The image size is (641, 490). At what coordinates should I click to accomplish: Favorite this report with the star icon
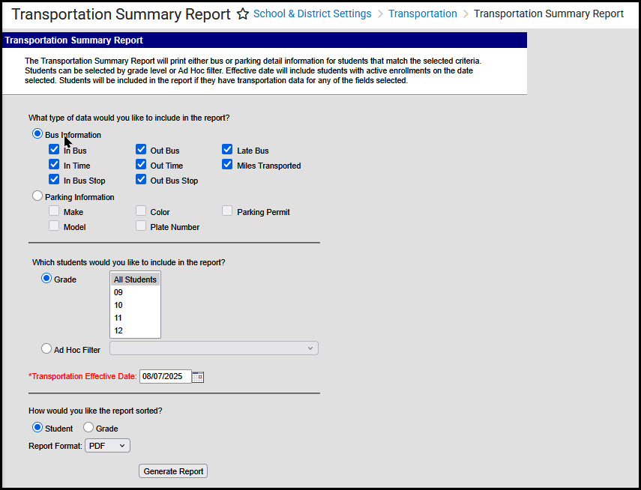(243, 14)
